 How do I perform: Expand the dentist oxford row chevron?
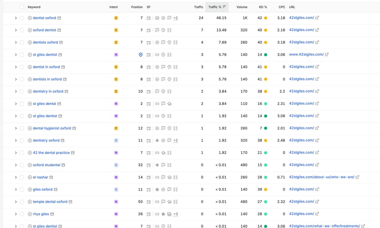tap(16, 18)
